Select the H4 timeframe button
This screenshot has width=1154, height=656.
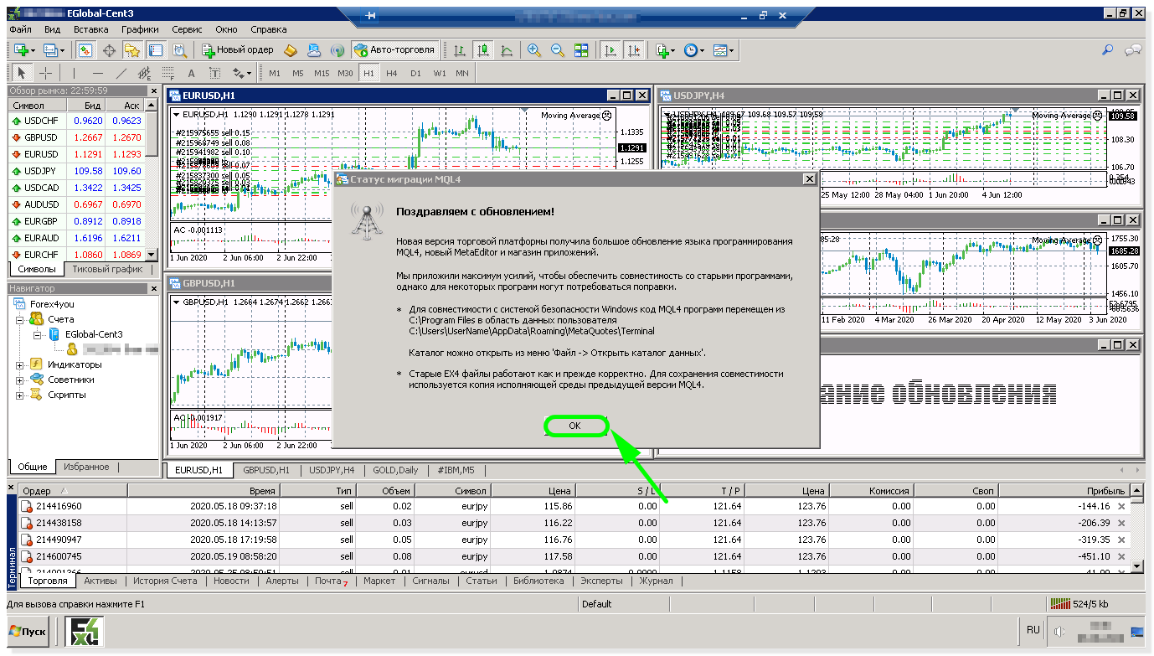tap(392, 73)
